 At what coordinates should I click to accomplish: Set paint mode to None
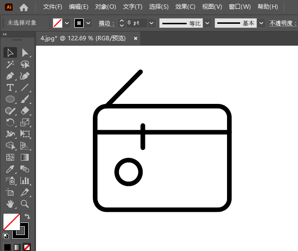(27, 247)
